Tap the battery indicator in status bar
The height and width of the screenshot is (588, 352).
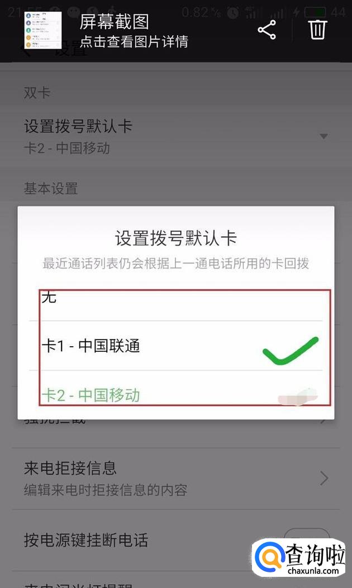point(315,12)
